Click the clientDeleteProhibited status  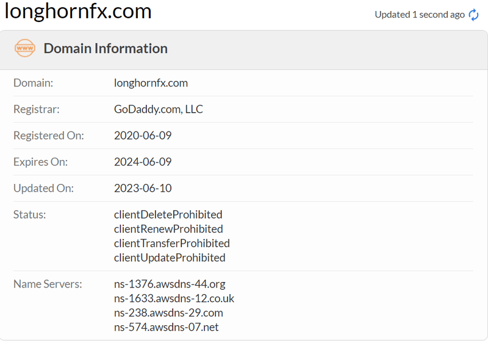(168, 214)
